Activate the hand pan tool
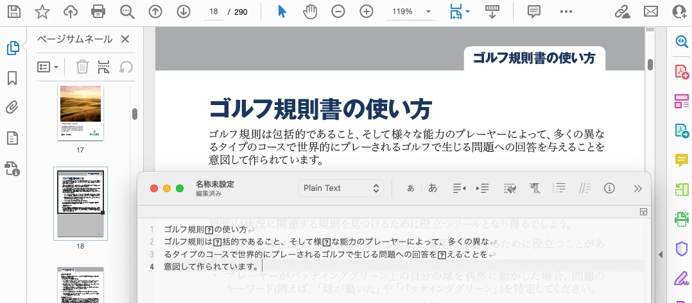The height and width of the screenshot is (303, 692). [310, 12]
